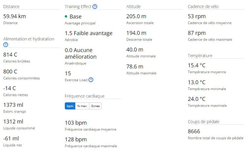
Task: Click the 814 C calories brûlées value
Action: [x=10, y=55]
